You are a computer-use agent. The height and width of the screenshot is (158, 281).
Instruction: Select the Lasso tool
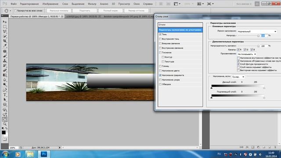point(5,31)
